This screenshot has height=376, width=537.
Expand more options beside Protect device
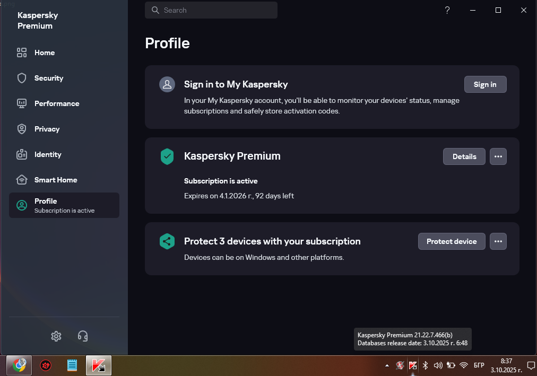(x=498, y=241)
